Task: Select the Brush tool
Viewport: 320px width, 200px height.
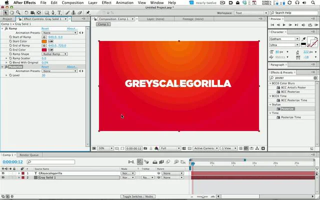Action: pos(67,12)
